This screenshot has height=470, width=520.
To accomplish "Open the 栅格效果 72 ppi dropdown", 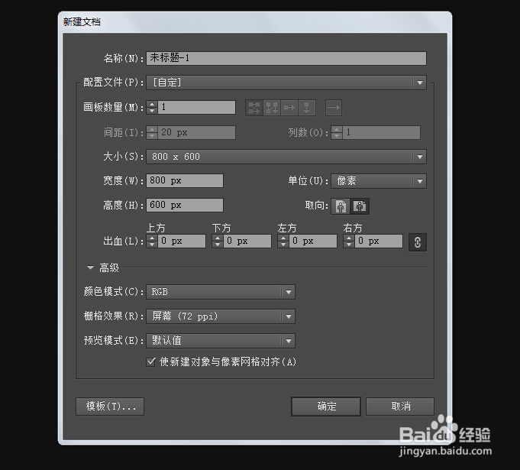I will (x=221, y=316).
